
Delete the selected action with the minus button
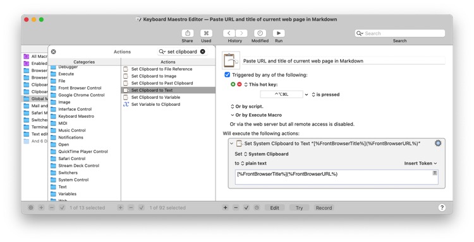(x=236, y=207)
